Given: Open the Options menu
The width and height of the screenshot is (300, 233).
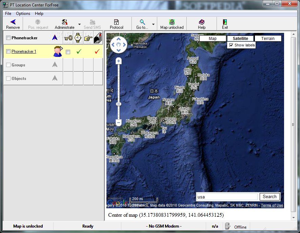Looking at the screenshot, I should [23, 14].
